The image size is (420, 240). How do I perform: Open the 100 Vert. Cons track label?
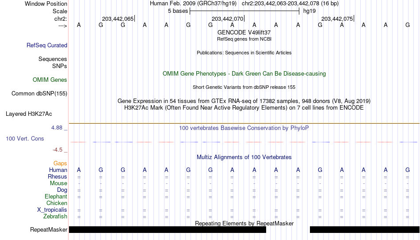click(25, 138)
